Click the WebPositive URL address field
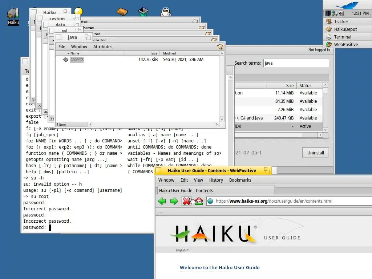Viewport: 372px width, 279px height. point(290,201)
